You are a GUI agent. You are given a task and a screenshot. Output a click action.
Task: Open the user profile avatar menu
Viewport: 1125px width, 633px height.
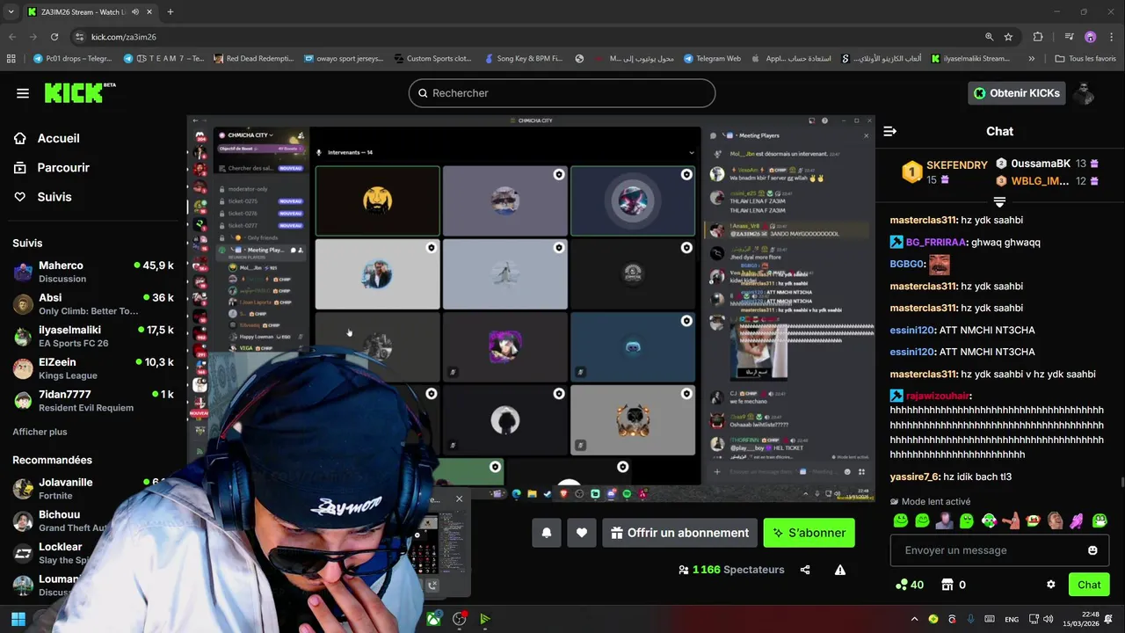pos(1085,93)
